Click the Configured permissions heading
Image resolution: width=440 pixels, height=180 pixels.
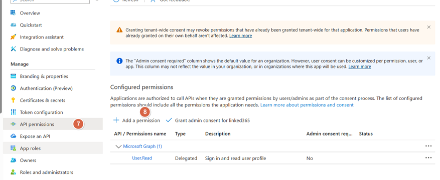pos(141,87)
